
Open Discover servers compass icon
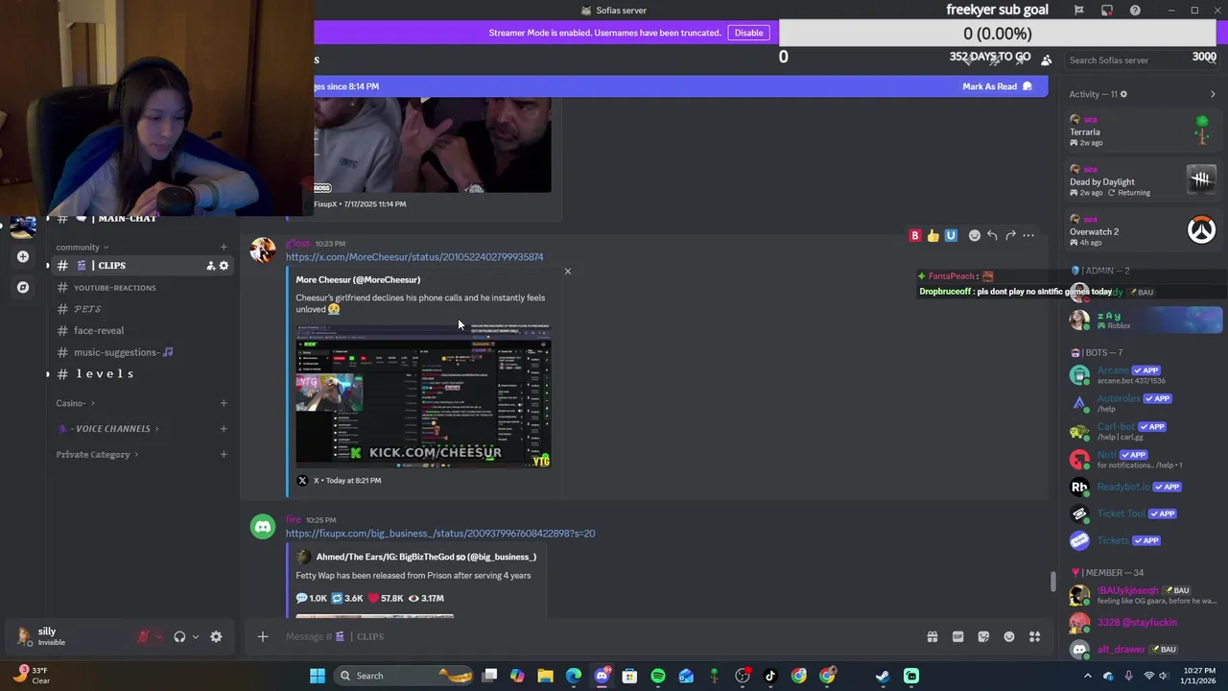click(x=23, y=287)
